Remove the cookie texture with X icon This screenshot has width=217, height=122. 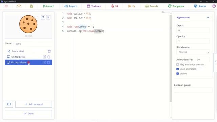(48, 17)
